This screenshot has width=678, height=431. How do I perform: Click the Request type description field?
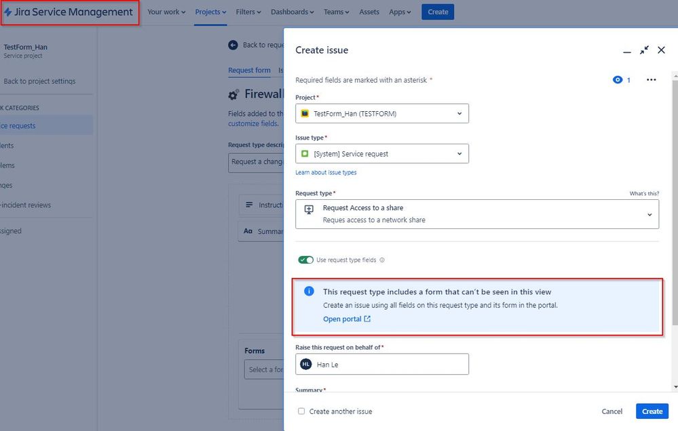256,162
